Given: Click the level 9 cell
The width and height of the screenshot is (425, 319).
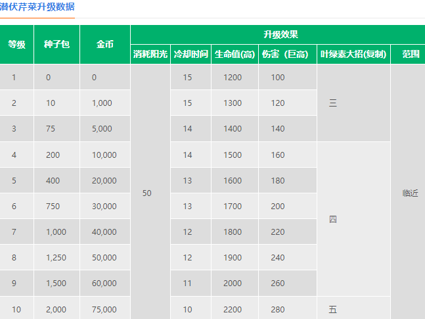Looking at the screenshot, I should click(17, 283).
